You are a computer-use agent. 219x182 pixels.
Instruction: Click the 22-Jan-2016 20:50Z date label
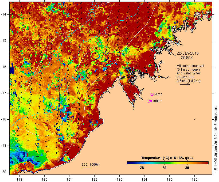[187, 55]
